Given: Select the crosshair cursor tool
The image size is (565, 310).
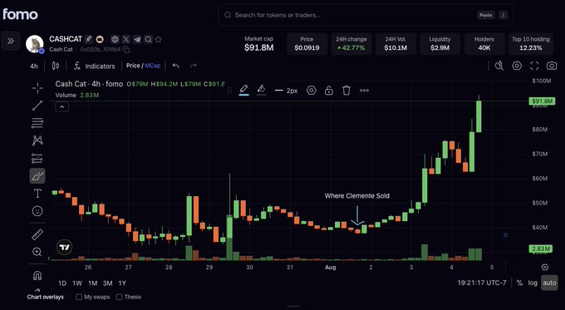Looking at the screenshot, I should click(x=37, y=88).
